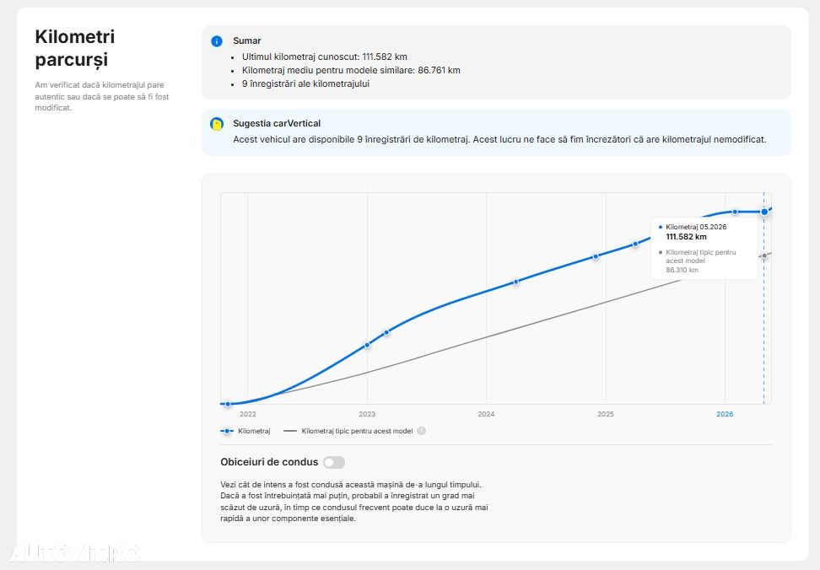Click the 2024 year label on axis
The image size is (820, 570).
487,414
